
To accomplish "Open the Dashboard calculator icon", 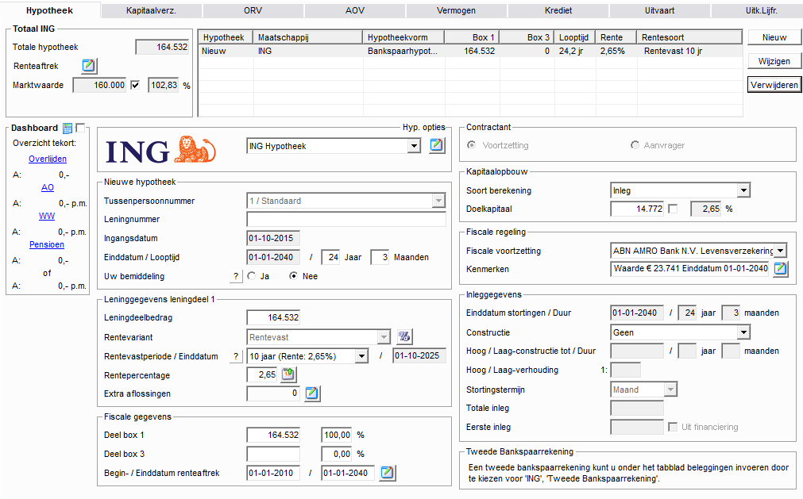I will tap(67, 129).
